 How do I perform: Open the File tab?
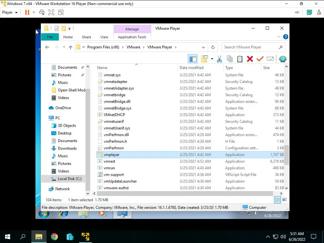coord(50,37)
